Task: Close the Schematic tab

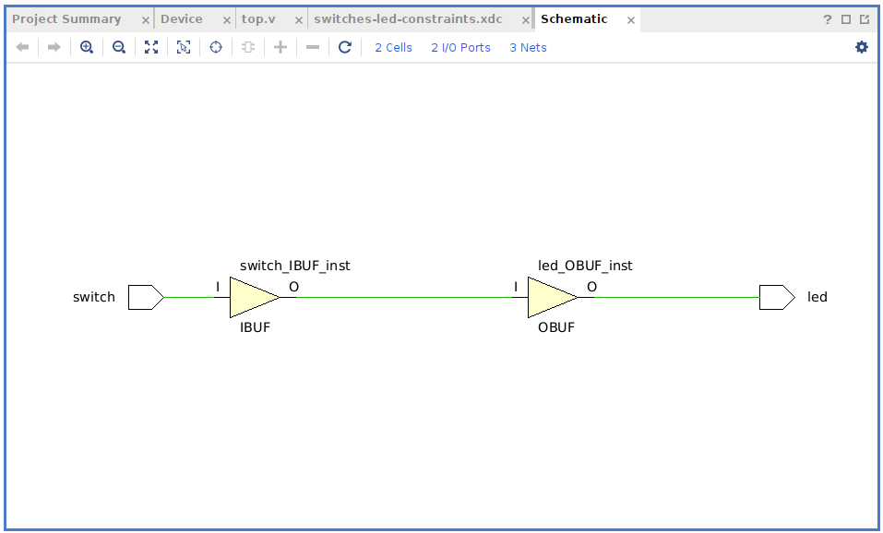Action: (x=631, y=19)
